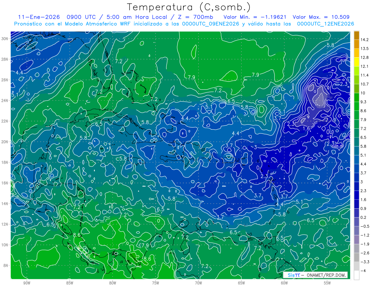Click the colorbar label "0.2"
This screenshot has height=287, width=371.
363,217
